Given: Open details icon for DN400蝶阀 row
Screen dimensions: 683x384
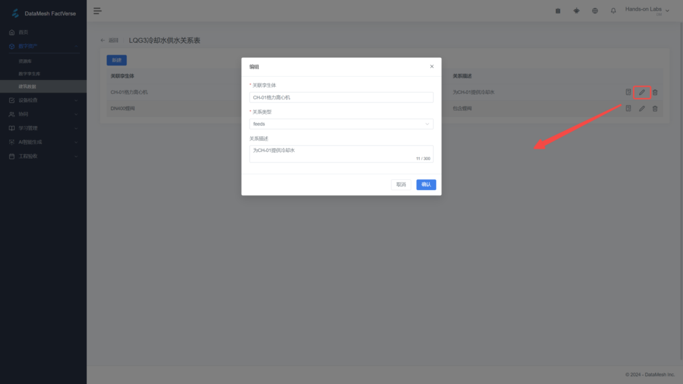Looking at the screenshot, I should pos(628,109).
